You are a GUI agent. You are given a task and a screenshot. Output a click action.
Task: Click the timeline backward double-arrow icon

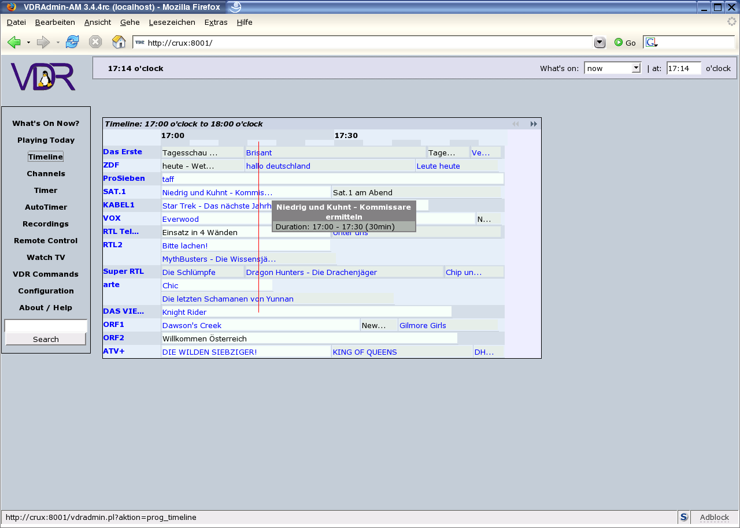516,124
